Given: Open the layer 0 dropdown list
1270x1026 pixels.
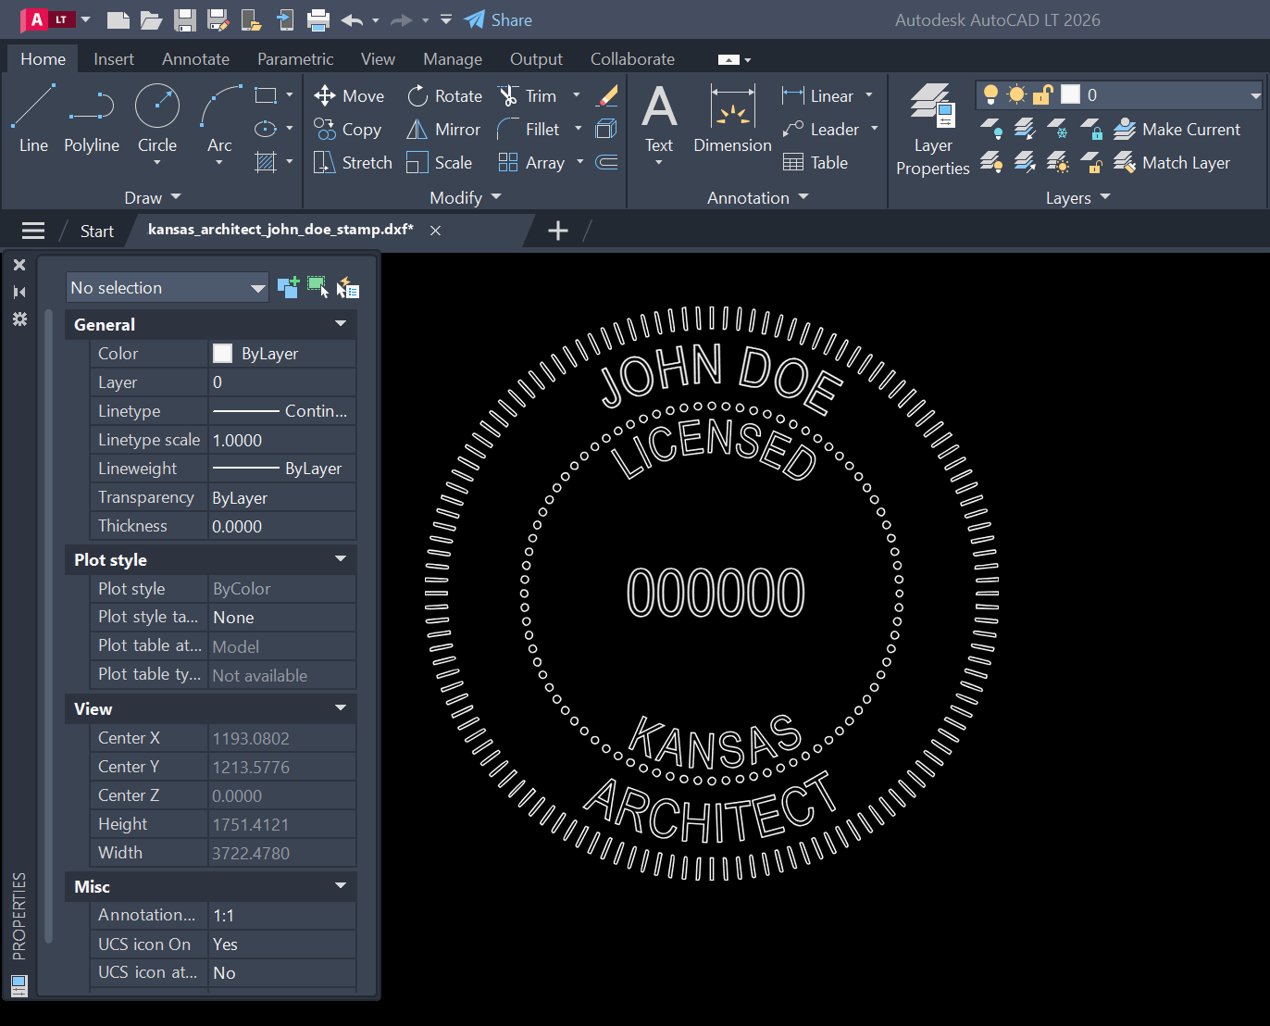Looking at the screenshot, I should [1255, 95].
